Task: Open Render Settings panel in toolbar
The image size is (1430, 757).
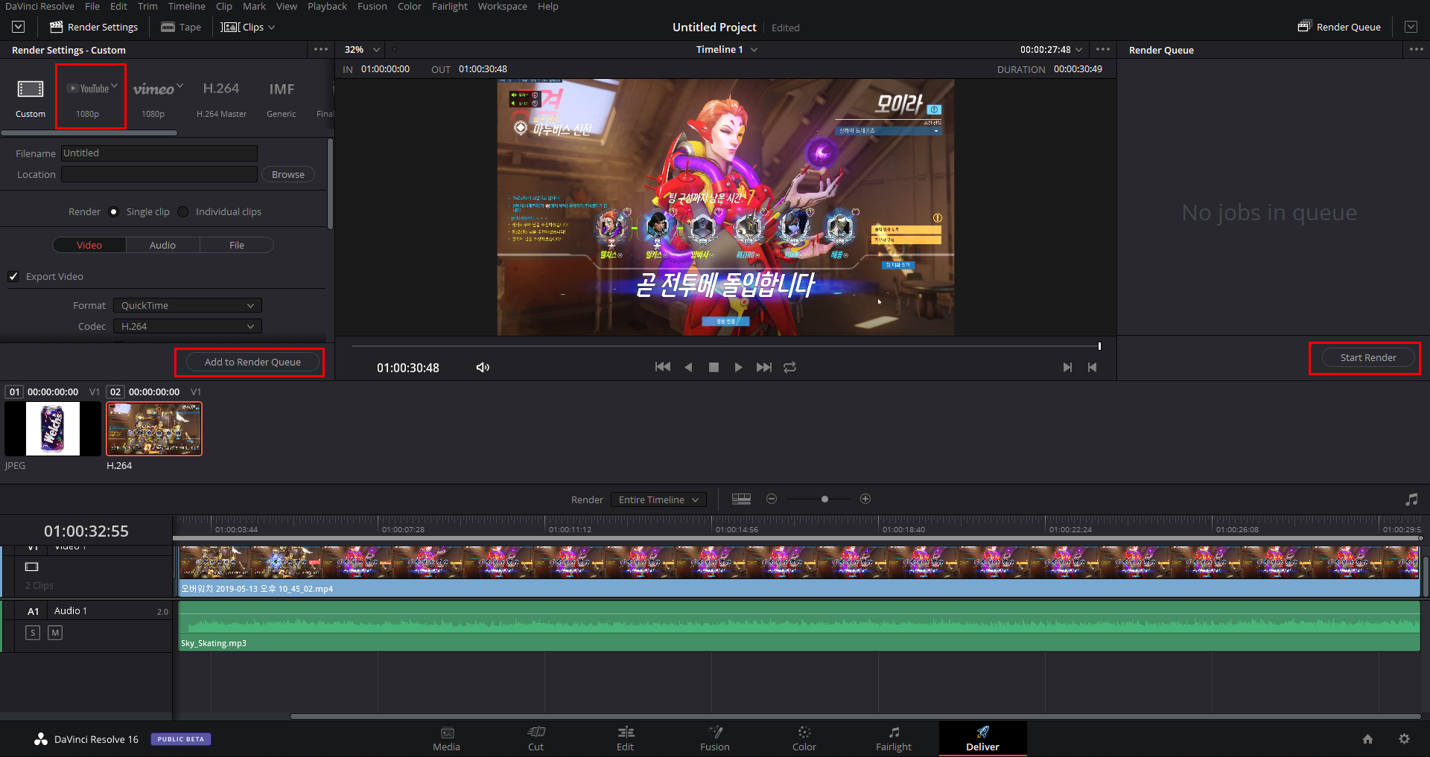Action: (x=94, y=27)
